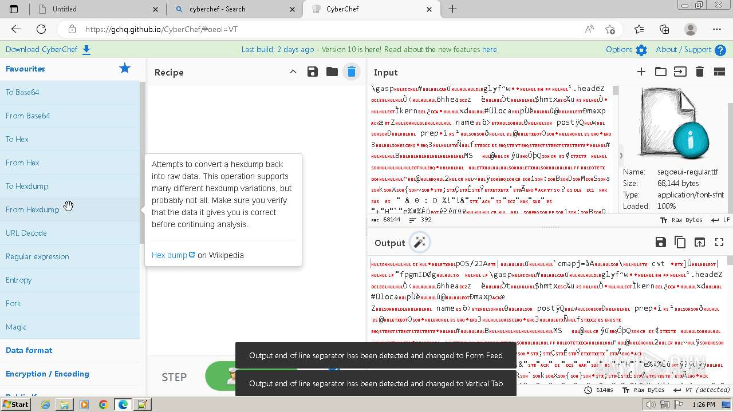Select the To Hex operation
The height and width of the screenshot is (412, 733).
tap(70, 139)
